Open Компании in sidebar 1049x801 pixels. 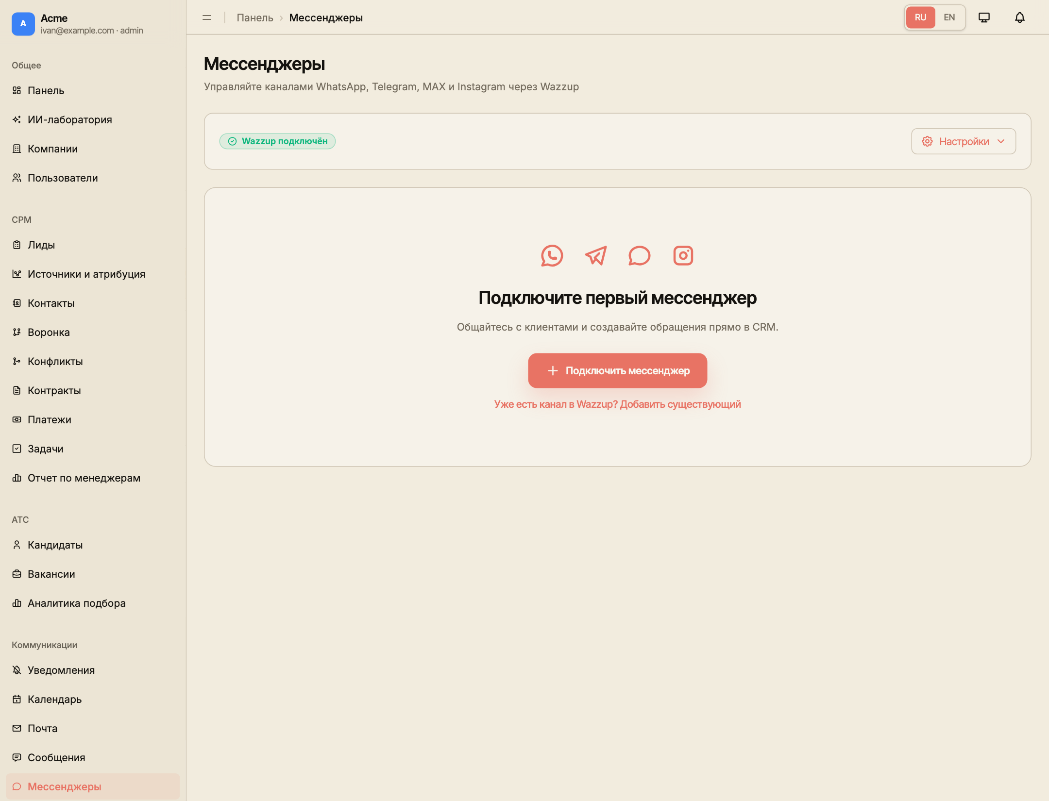pos(93,149)
